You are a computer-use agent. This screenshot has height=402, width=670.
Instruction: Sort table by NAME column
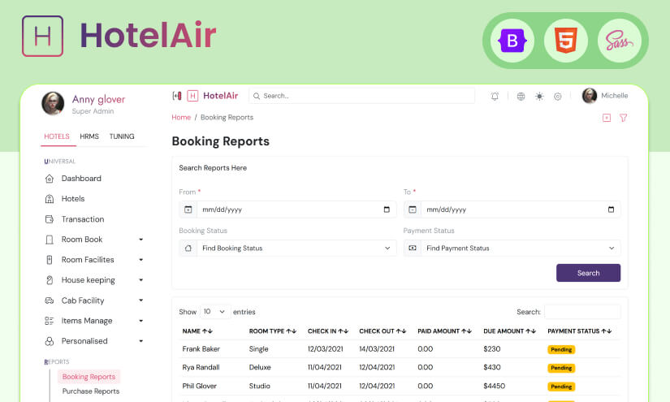coord(197,331)
